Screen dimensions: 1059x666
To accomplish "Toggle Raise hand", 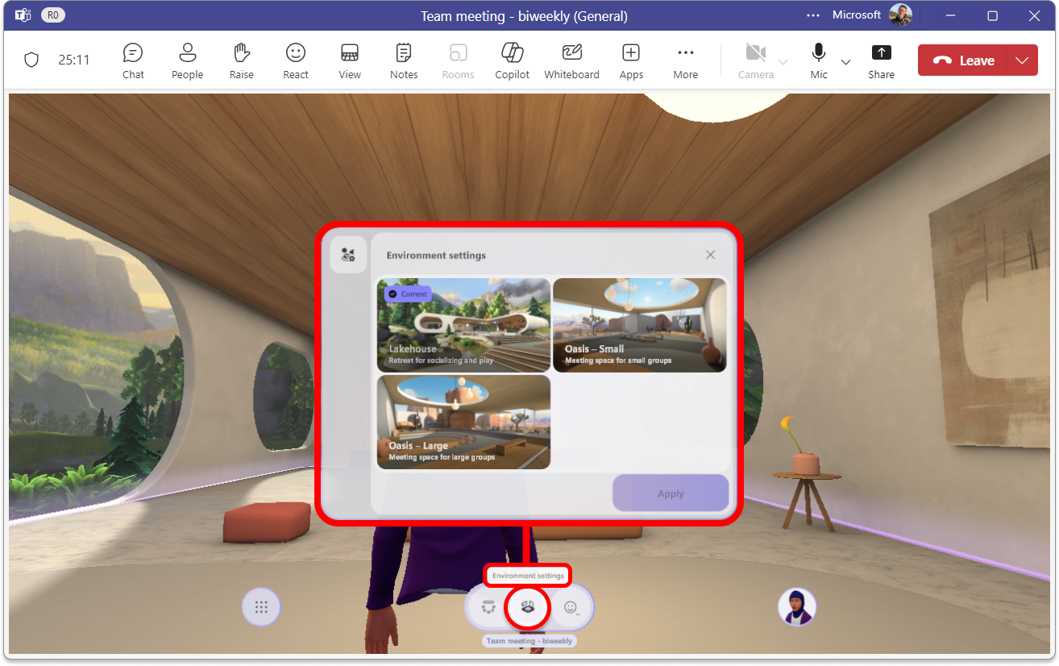I will (x=241, y=60).
